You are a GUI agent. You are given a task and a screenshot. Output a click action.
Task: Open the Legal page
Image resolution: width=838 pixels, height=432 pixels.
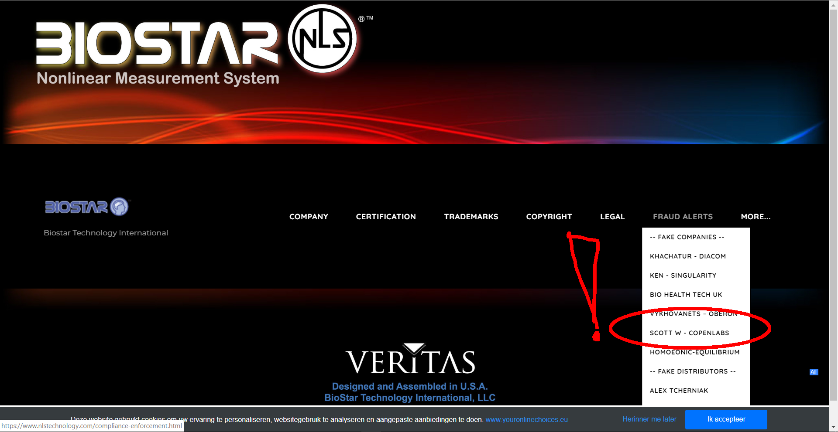coord(612,217)
